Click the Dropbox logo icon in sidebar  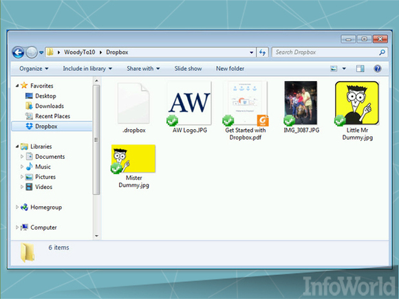(30, 126)
